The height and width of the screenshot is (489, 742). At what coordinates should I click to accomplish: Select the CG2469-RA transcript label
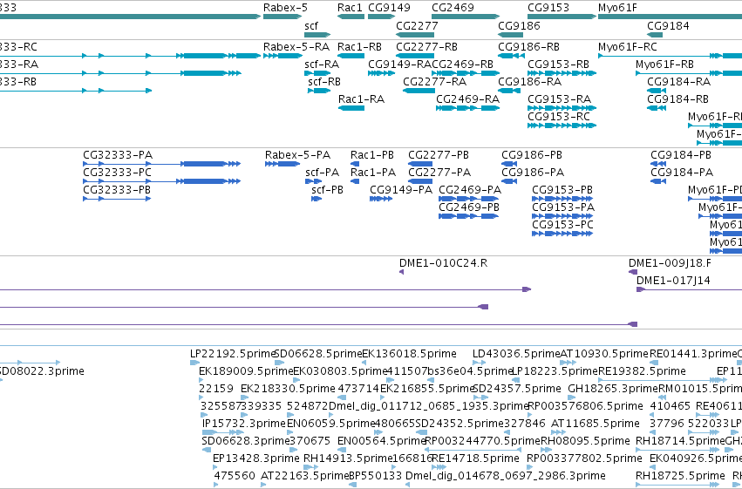tap(467, 99)
